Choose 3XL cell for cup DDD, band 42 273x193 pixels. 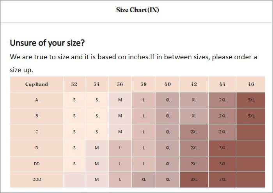[x=194, y=179]
